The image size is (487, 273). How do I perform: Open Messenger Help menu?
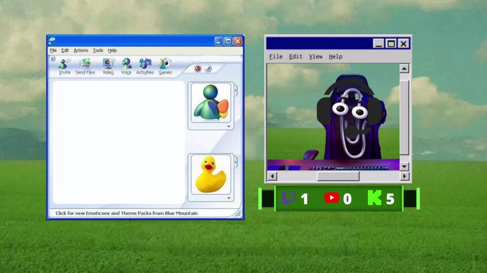coord(112,50)
